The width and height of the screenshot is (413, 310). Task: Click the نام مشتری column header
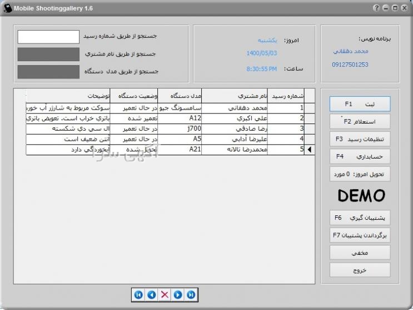tap(234, 95)
